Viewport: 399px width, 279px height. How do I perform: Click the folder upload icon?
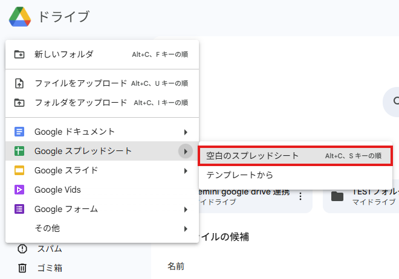click(x=19, y=103)
